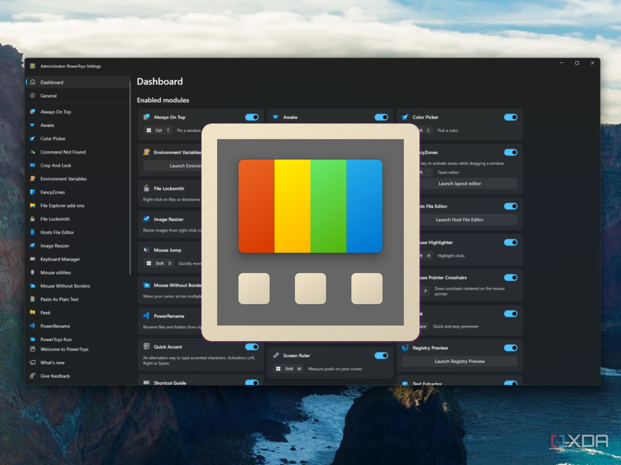Click the Launch Environment Variables button
This screenshot has height=465, width=621.
(x=172, y=166)
